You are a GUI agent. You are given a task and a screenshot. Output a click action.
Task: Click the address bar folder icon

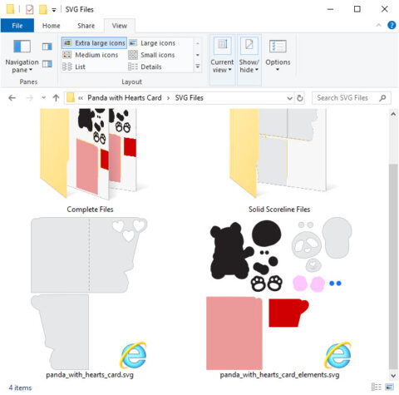(71, 97)
